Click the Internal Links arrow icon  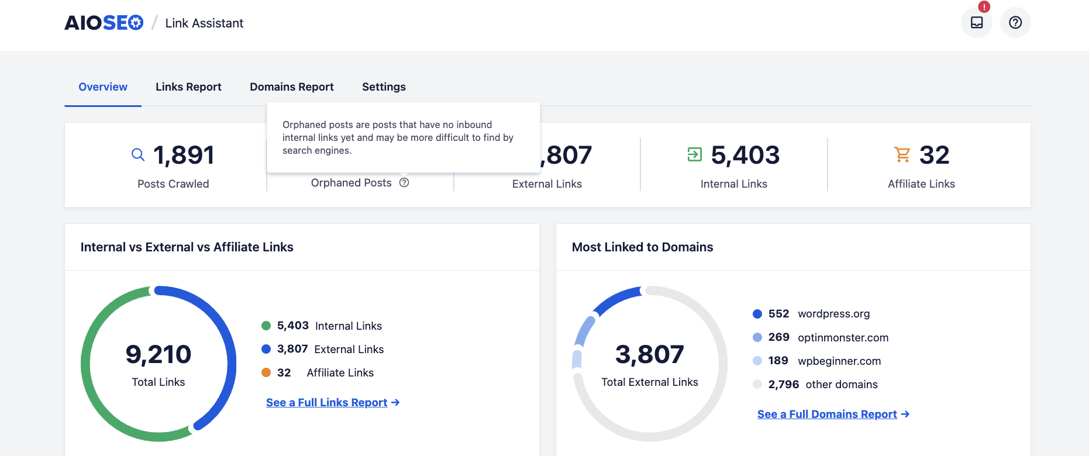694,155
